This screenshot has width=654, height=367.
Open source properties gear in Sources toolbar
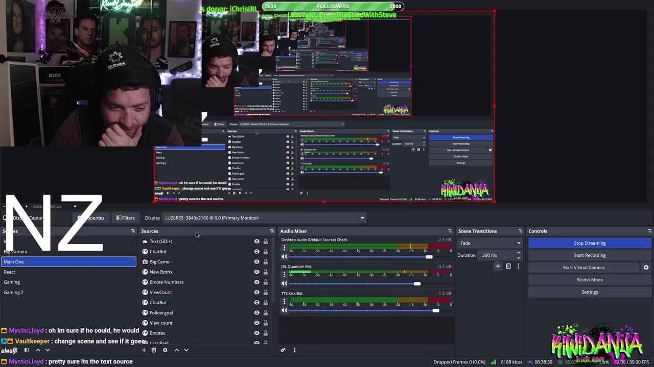pyautogui.click(x=165, y=350)
